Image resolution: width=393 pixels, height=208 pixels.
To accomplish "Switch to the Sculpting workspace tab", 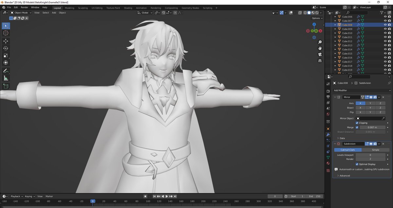I will [83, 8].
